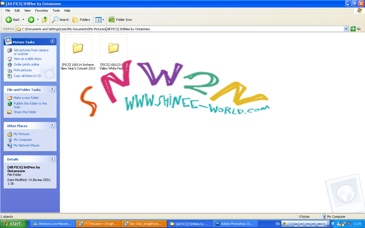
Task: Restore the Windows Media Player window
Action: click(x=328, y=225)
